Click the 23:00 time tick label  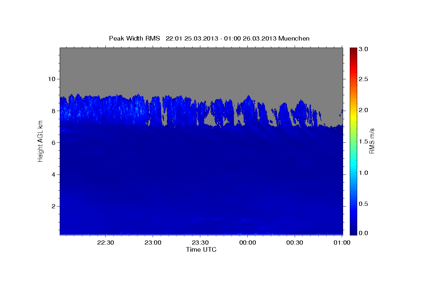pos(153,243)
